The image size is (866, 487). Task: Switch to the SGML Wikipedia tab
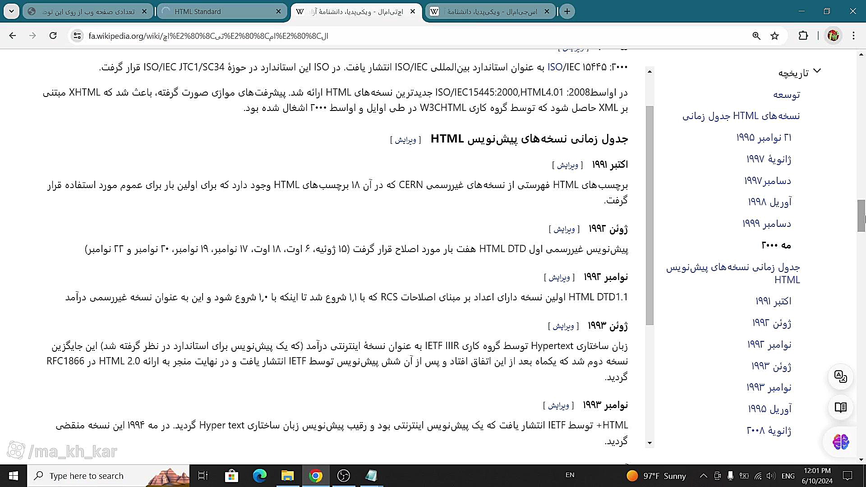490,11
